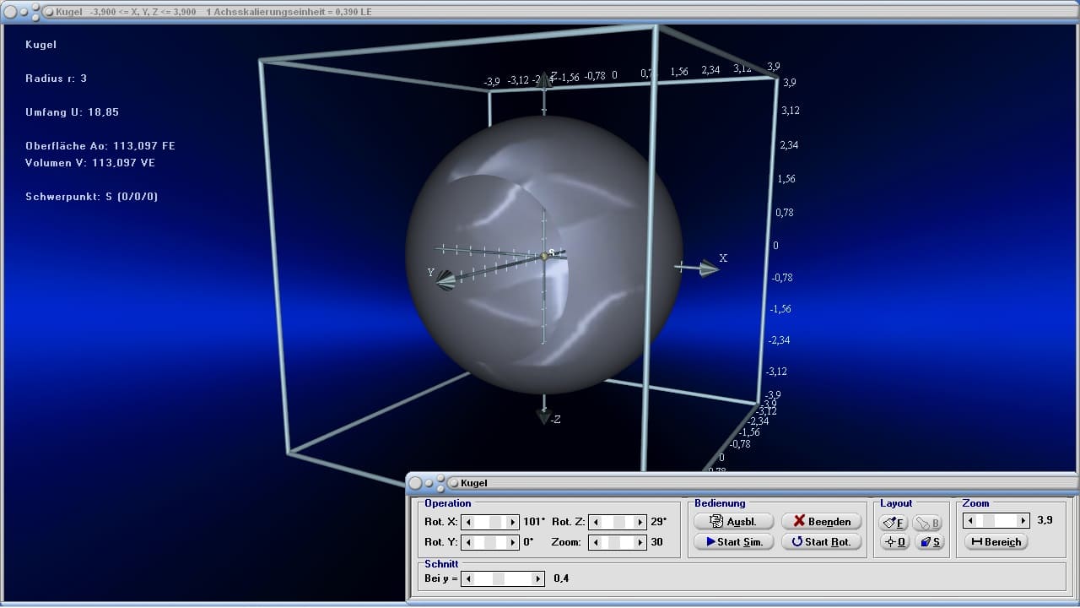Click the Rot. Z slider thumb
This screenshot has height=608, width=1080.
point(620,522)
